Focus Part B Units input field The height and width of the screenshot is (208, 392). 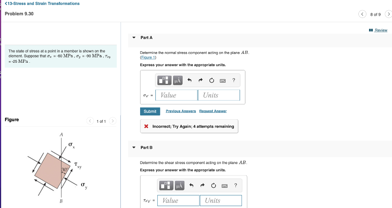point(221,200)
